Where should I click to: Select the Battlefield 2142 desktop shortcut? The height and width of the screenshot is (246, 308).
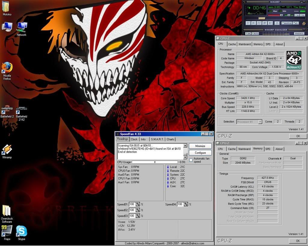coord(21,114)
